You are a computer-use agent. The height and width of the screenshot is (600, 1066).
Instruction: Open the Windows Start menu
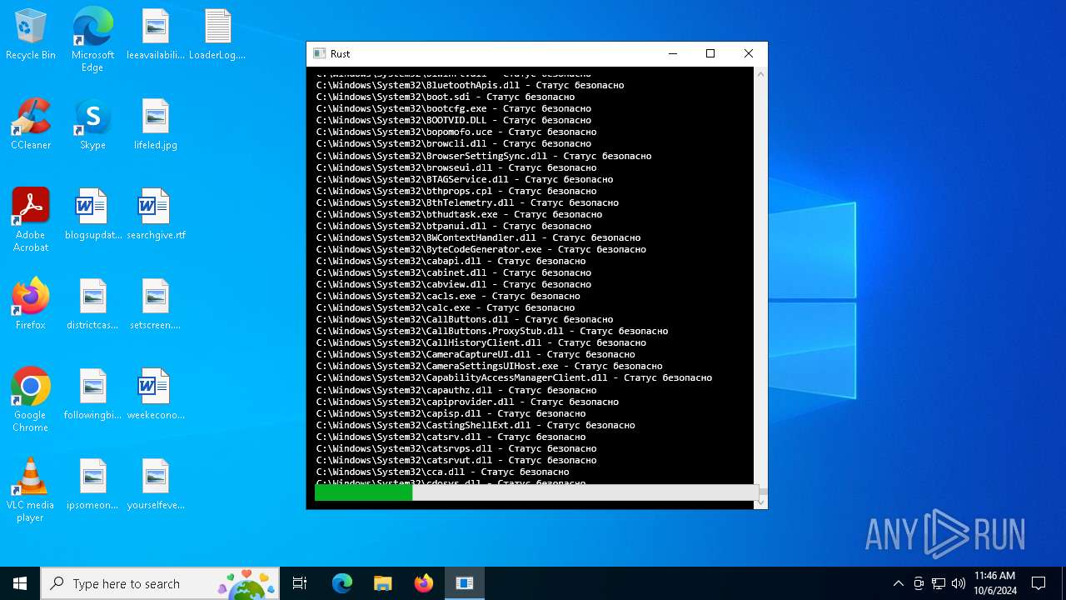point(20,583)
